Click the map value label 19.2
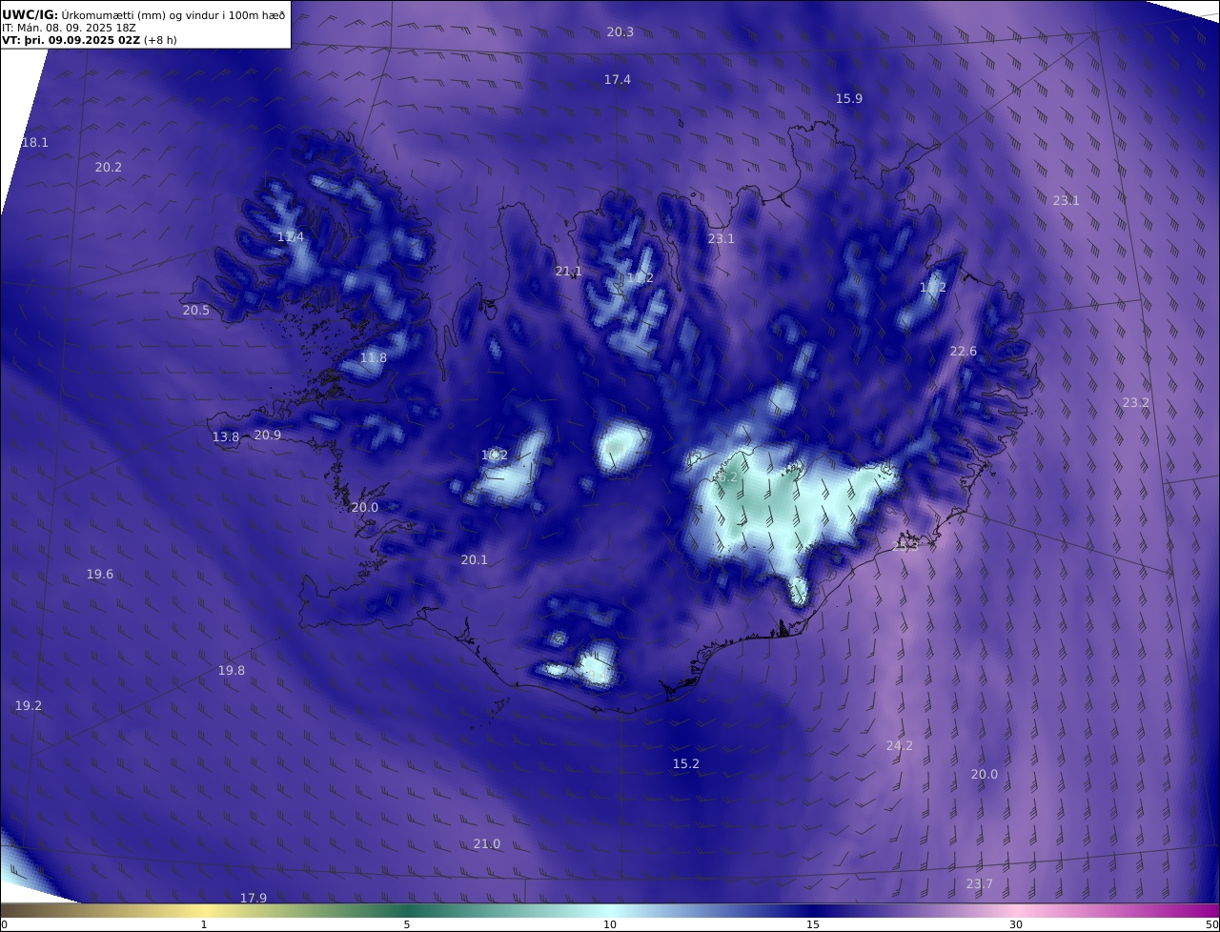1220x932 pixels. [x=28, y=705]
